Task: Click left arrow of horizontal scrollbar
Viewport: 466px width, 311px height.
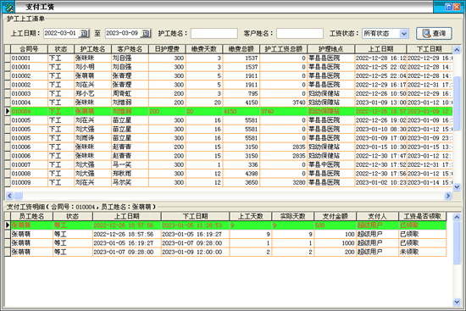Action: pos(9,196)
